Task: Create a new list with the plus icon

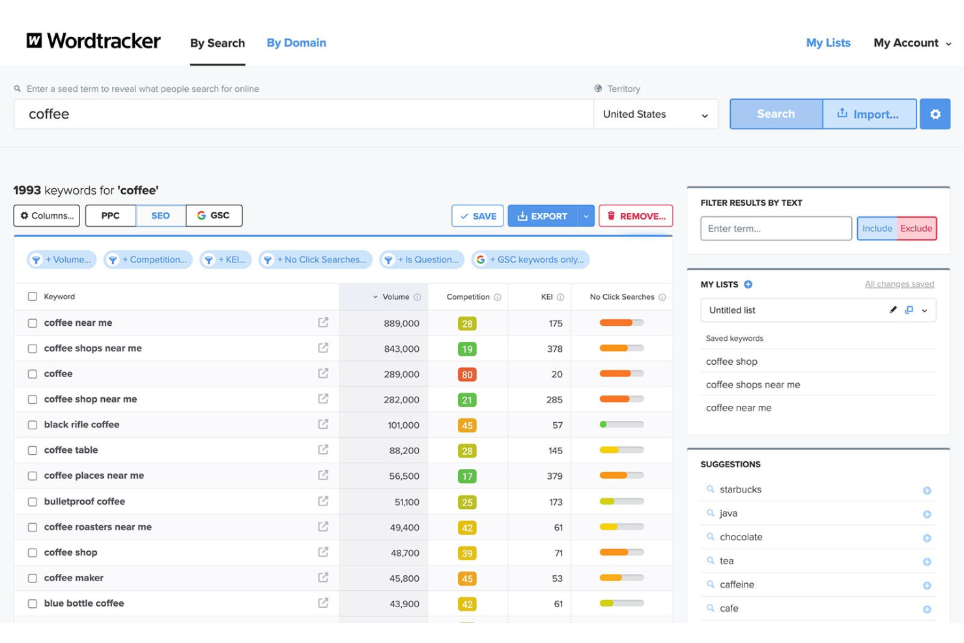Action: [x=748, y=284]
